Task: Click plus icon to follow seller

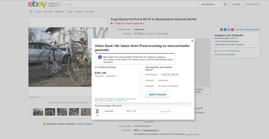Action: (x=216, y=51)
